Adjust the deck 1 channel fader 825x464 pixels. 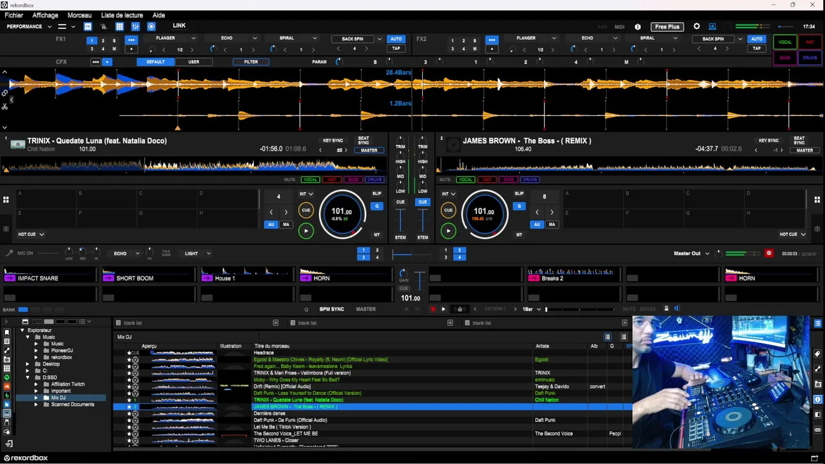point(400,220)
